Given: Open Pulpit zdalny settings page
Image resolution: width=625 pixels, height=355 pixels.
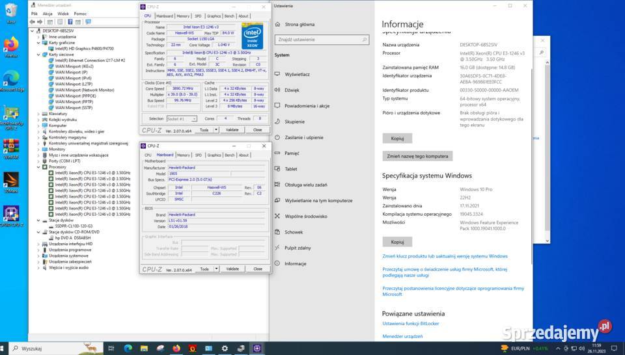Looking at the screenshot, I should click(x=298, y=248).
